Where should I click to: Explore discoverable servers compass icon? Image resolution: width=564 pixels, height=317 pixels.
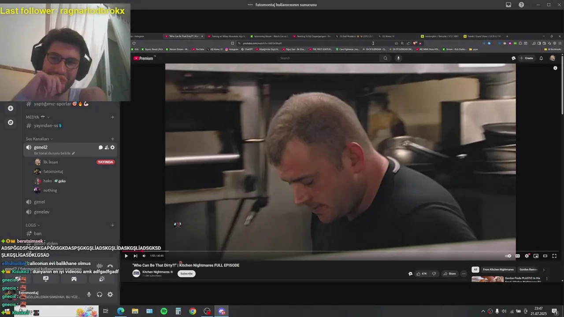pyautogui.click(x=11, y=122)
